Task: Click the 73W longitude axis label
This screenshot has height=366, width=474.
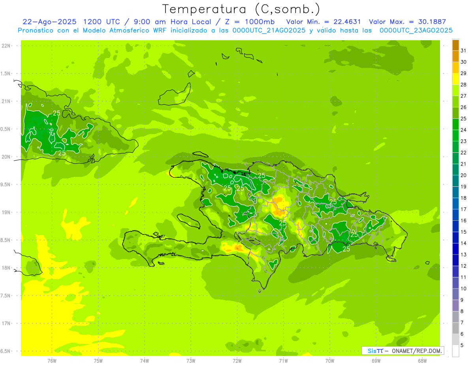Action: [191, 361]
